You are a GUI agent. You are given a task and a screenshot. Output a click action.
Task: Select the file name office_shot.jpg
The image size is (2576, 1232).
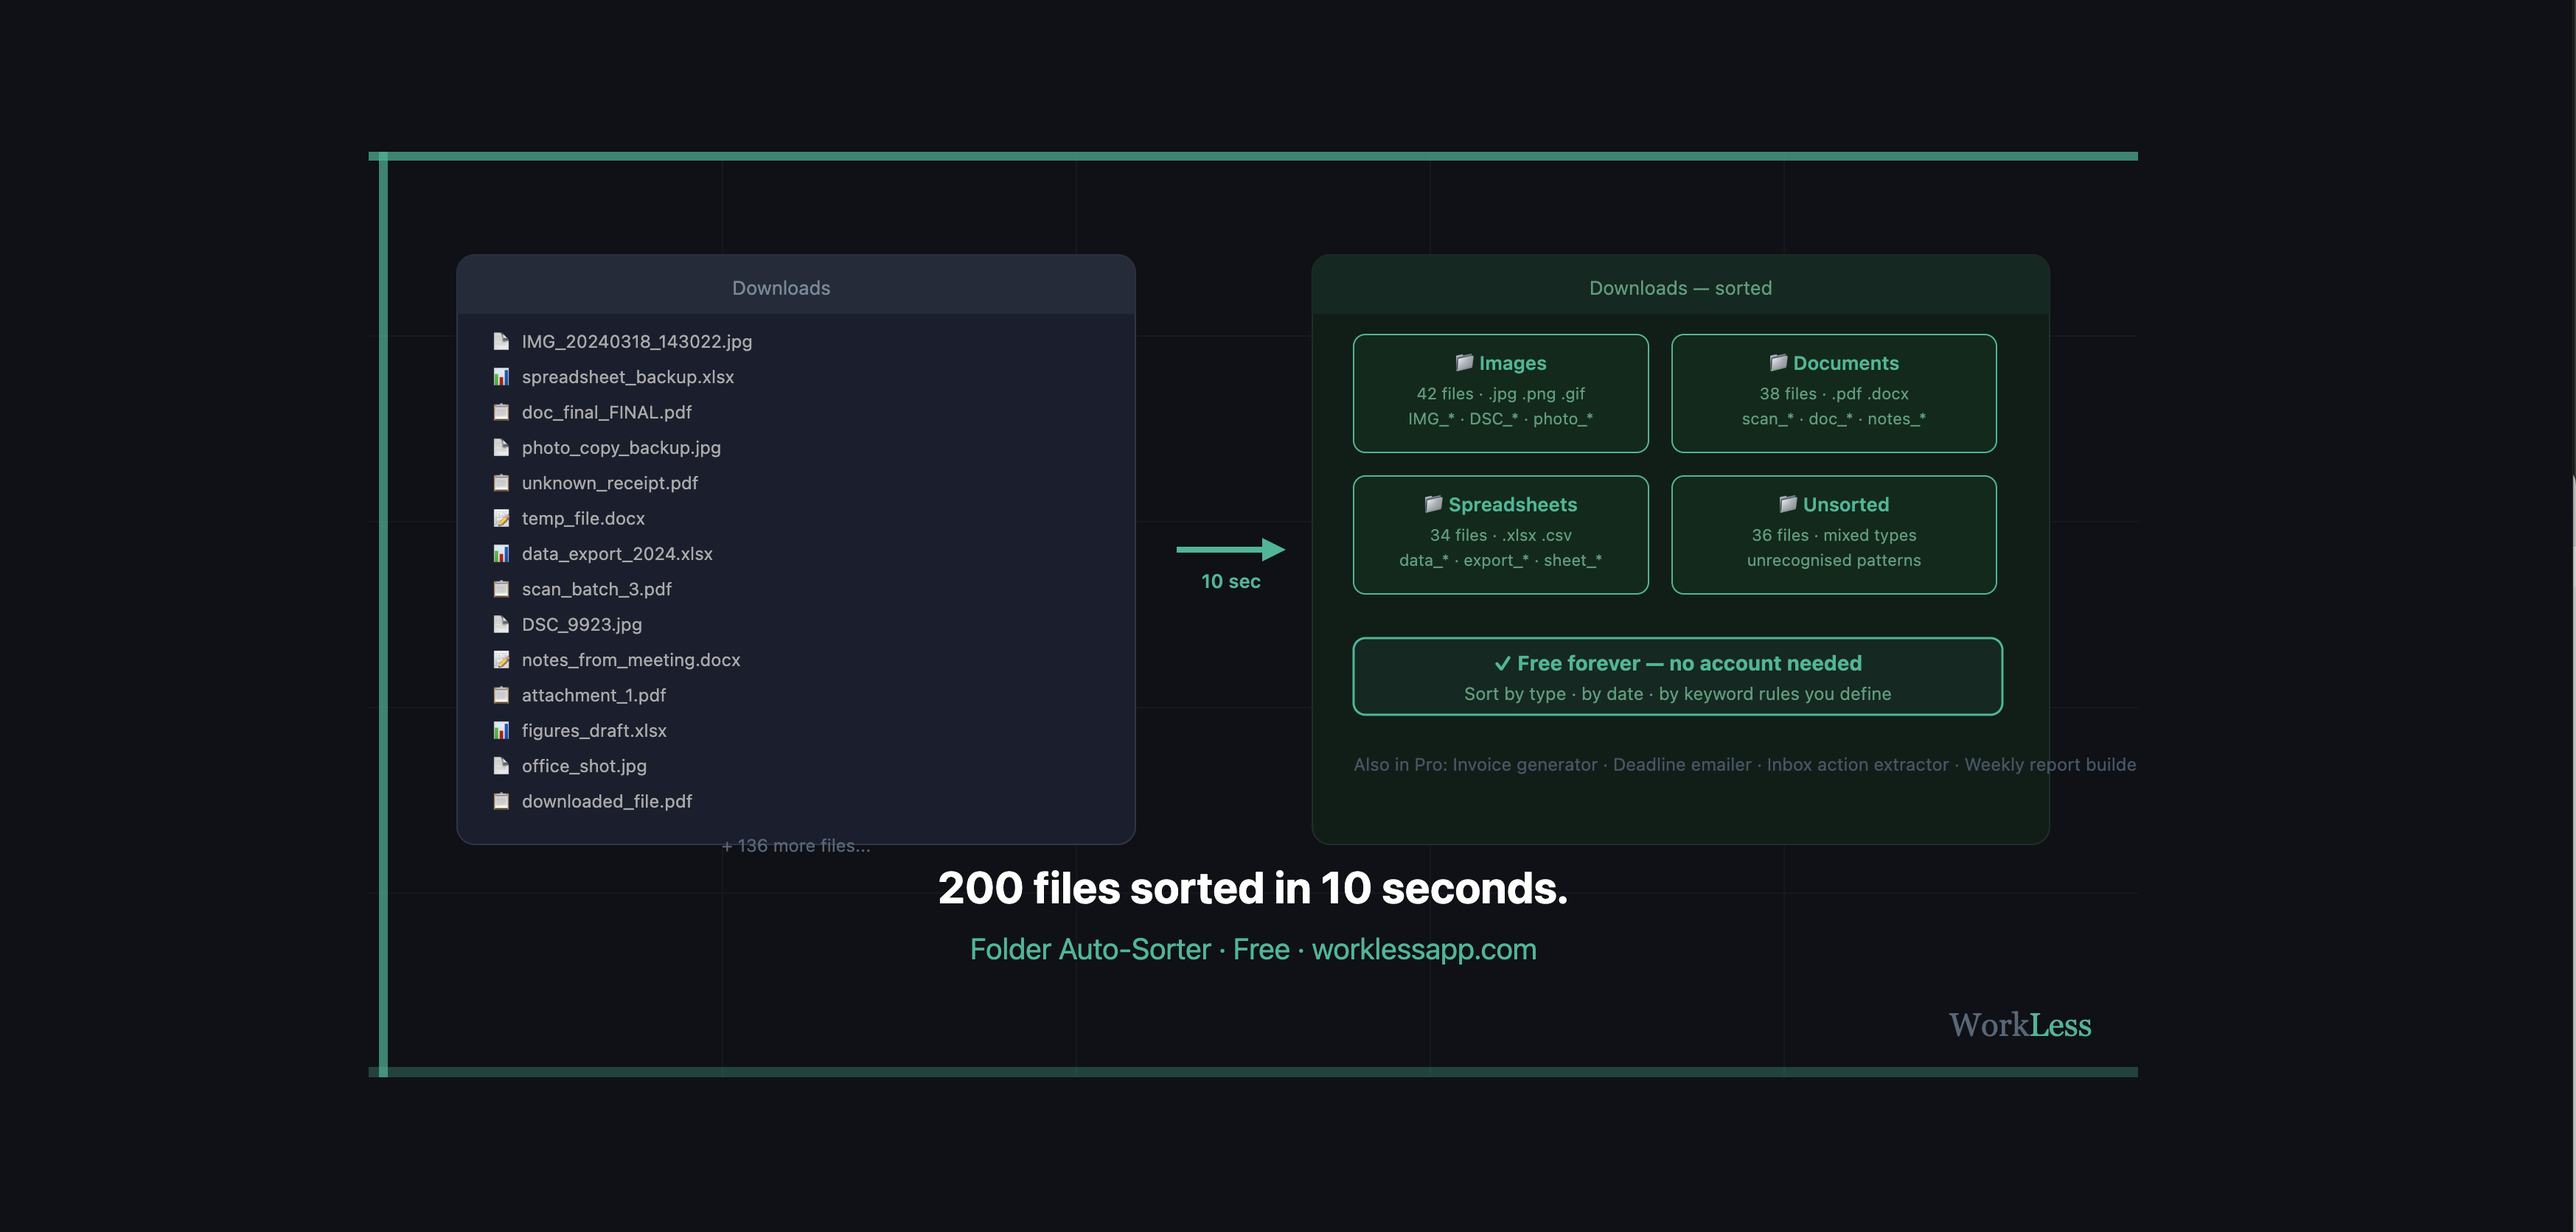coord(584,766)
